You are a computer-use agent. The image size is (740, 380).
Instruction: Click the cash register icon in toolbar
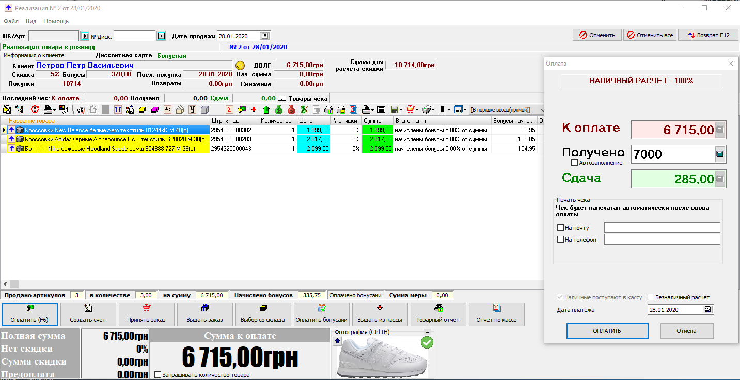382,109
